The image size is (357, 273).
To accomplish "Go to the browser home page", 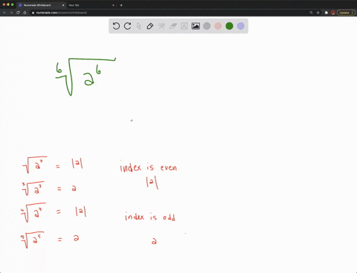I will coord(25,13).
